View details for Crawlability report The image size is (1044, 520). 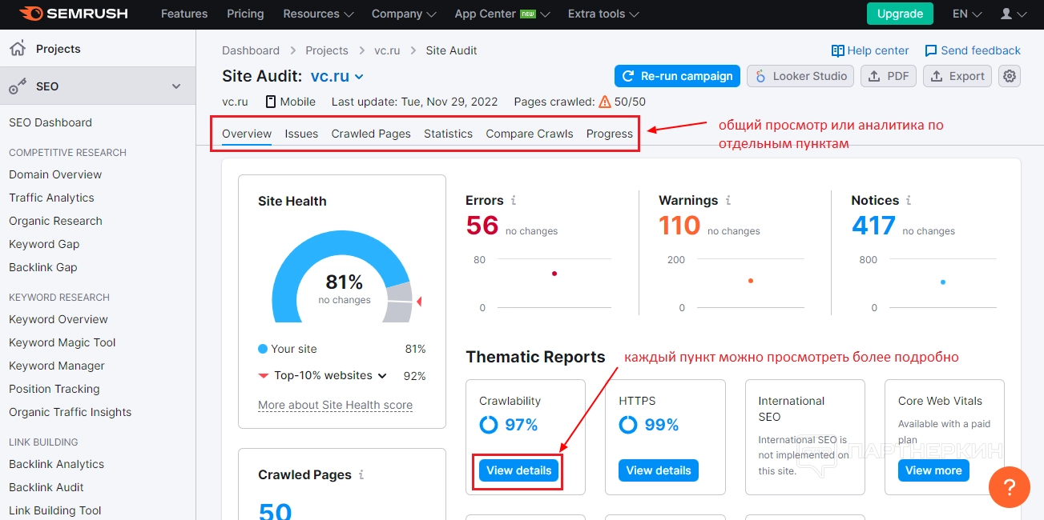tap(519, 470)
